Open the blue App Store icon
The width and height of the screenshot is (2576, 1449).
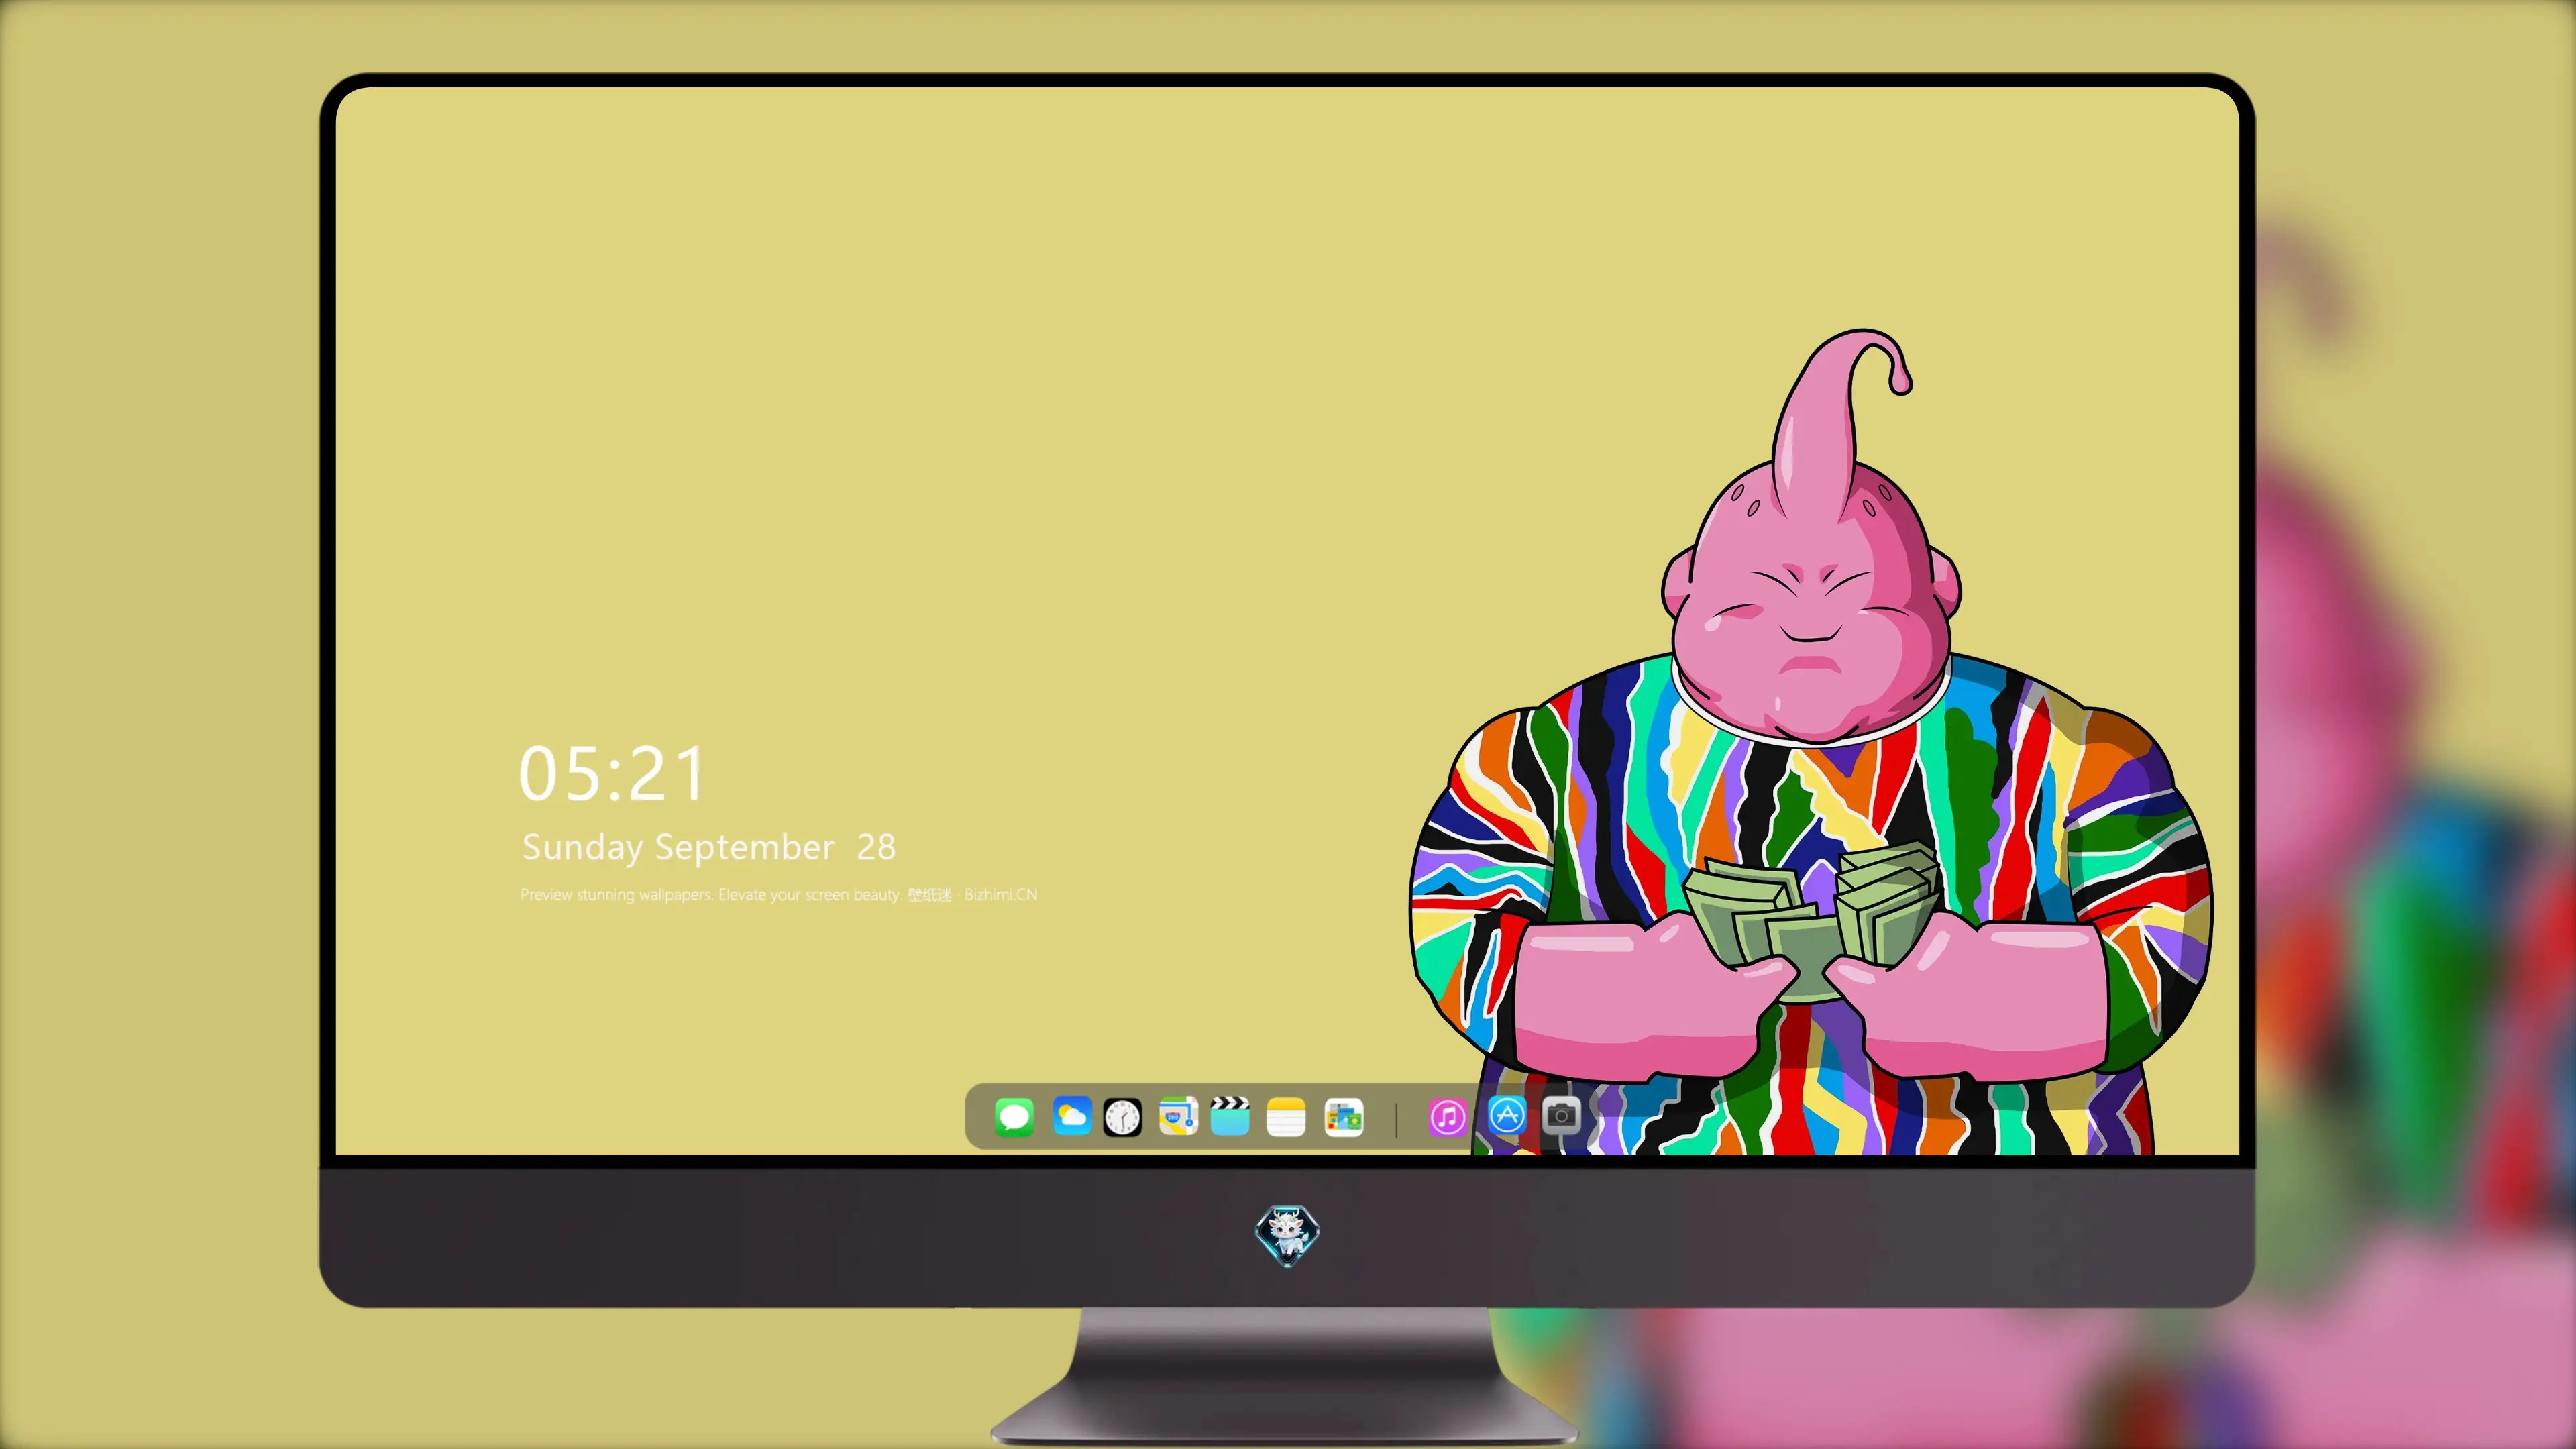click(x=1507, y=1115)
